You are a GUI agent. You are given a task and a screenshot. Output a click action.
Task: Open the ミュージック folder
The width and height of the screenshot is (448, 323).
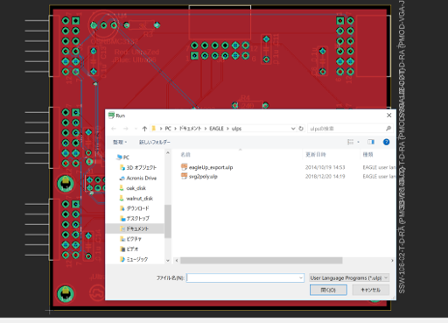(134, 259)
